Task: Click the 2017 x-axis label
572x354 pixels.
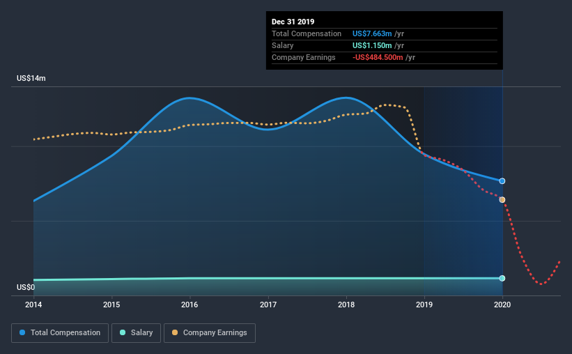Action: click(268, 305)
